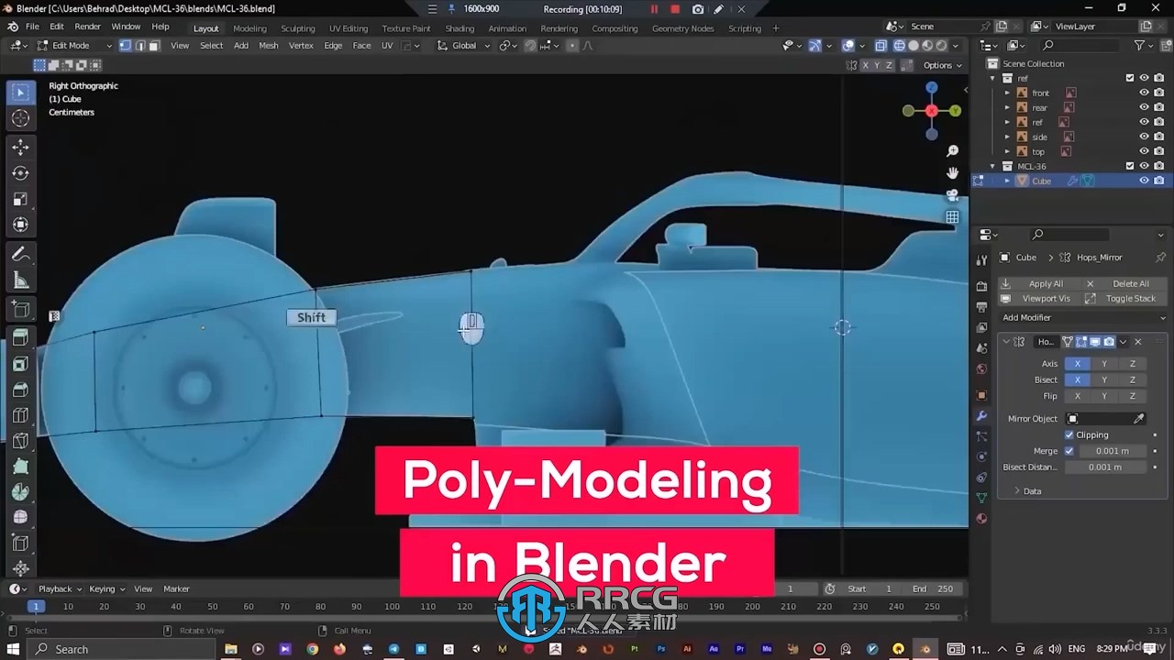Select the Add Cube tool

click(20, 309)
